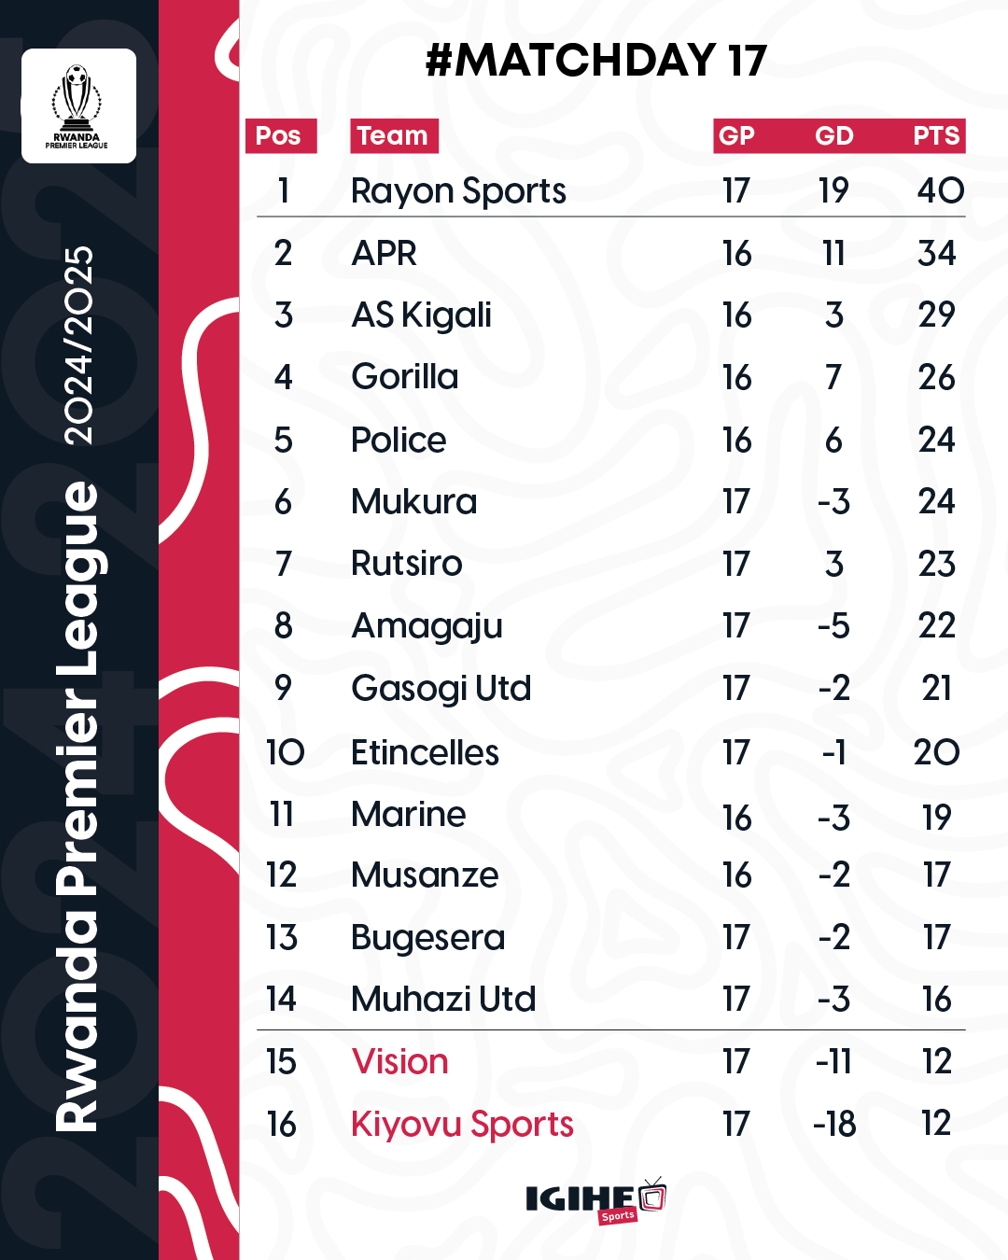Click Rayon Sports' 40 points value
The image size is (1008, 1260).
(x=940, y=191)
